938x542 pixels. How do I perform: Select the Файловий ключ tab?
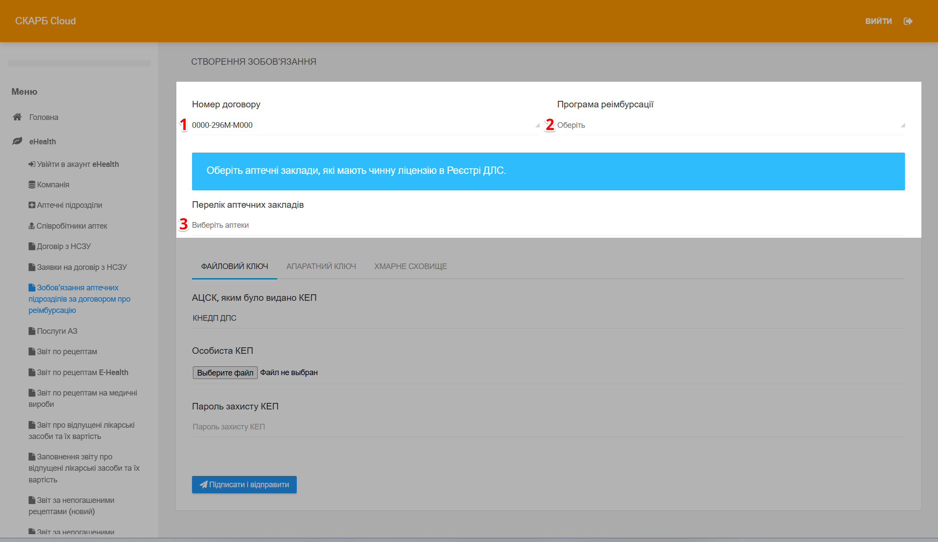[x=235, y=266]
